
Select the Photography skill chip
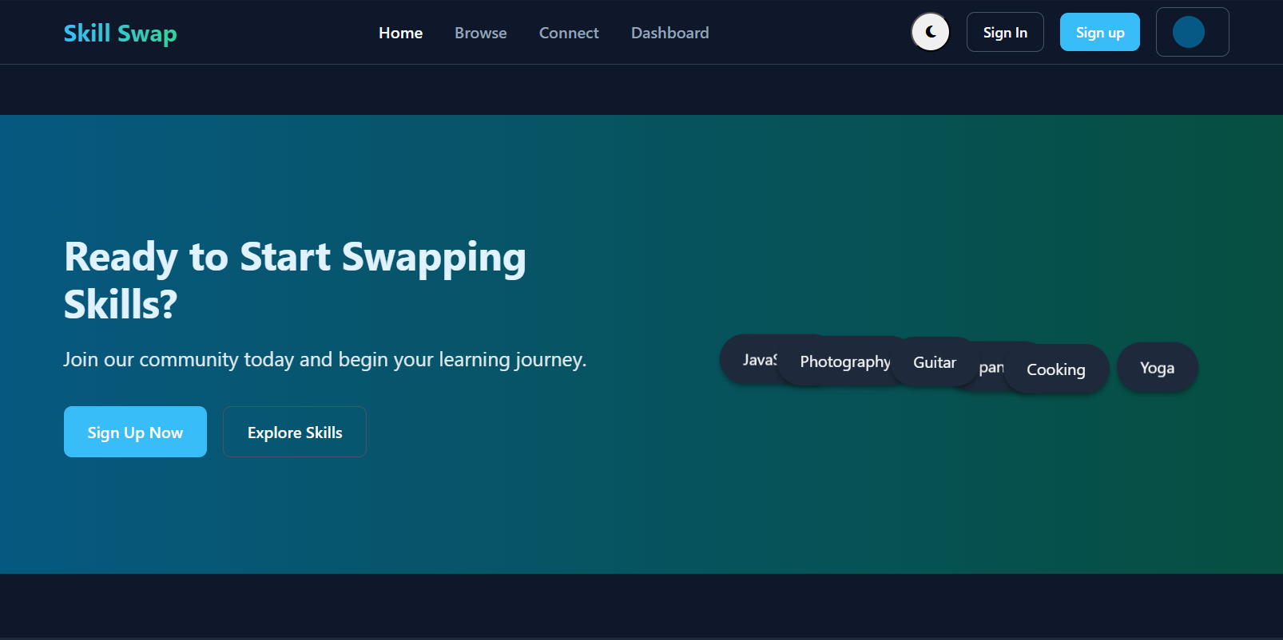844,361
